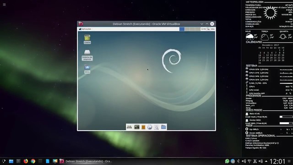
Task: Click the Dezembro 2017 calendar heading
Action: 271,45
